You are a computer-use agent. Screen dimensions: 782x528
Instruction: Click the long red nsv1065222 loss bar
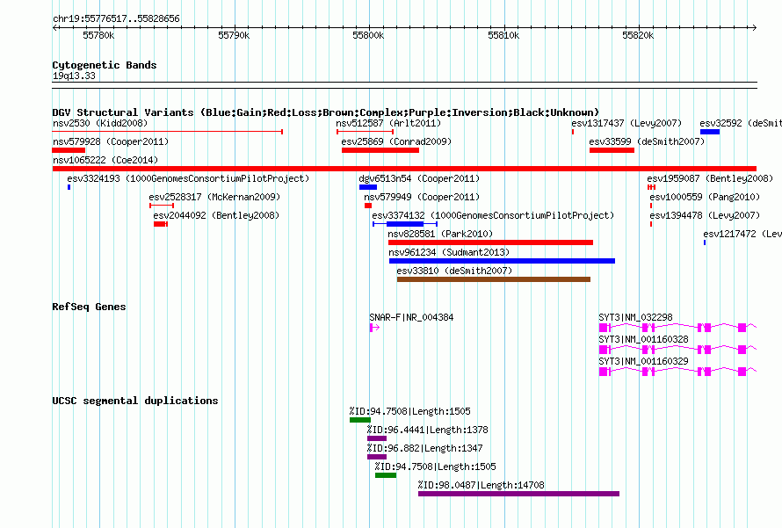(404, 169)
